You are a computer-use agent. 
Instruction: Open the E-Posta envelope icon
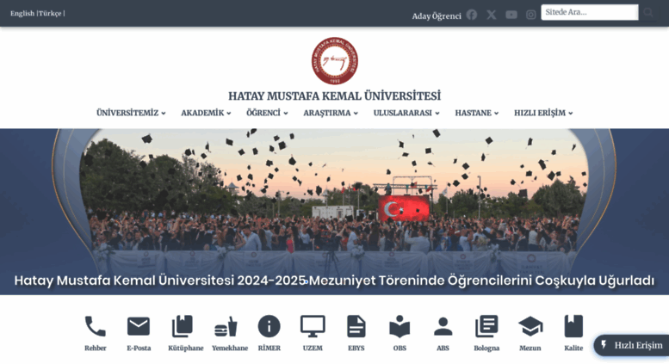pyautogui.click(x=139, y=327)
